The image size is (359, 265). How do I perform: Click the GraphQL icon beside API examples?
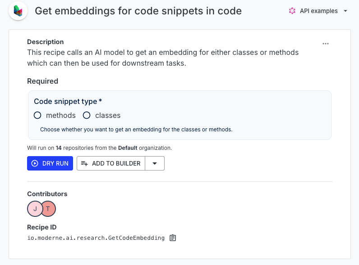click(x=292, y=11)
